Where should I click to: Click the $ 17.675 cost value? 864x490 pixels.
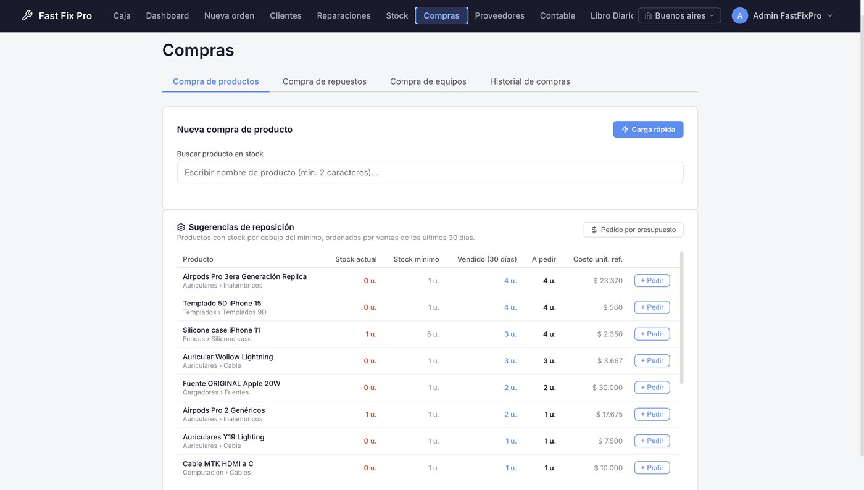(609, 414)
